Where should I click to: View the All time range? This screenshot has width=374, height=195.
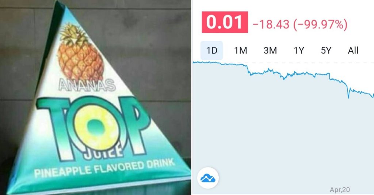click(x=353, y=50)
